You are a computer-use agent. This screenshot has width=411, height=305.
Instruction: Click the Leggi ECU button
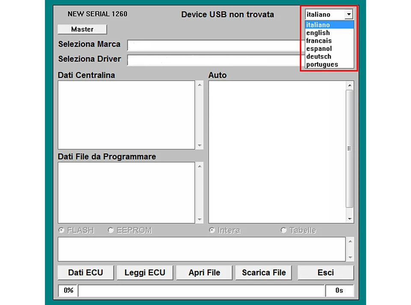145,273
